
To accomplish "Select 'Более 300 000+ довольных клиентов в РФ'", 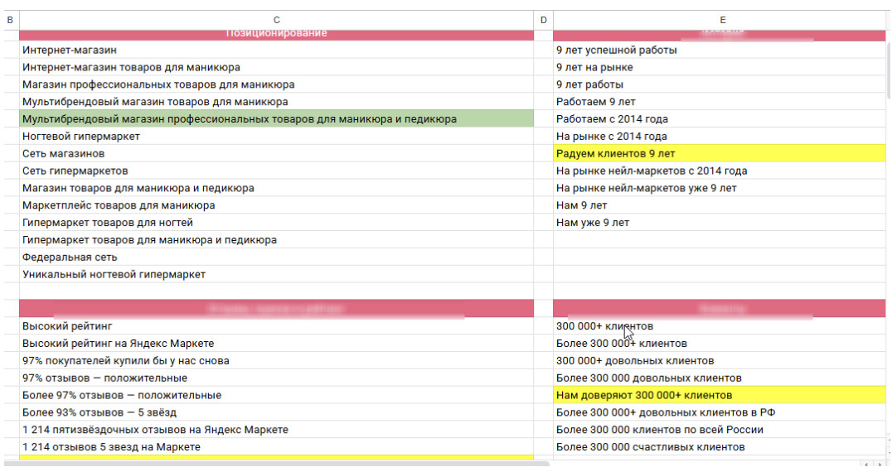I will click(x=719, y=412).
